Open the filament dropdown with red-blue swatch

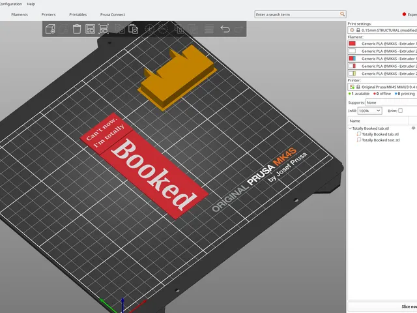click(382, 58)
